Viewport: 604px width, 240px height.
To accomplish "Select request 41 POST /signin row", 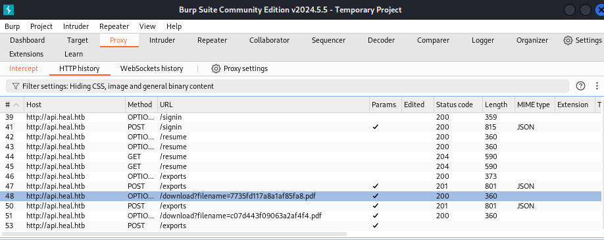I will [301, 127].
